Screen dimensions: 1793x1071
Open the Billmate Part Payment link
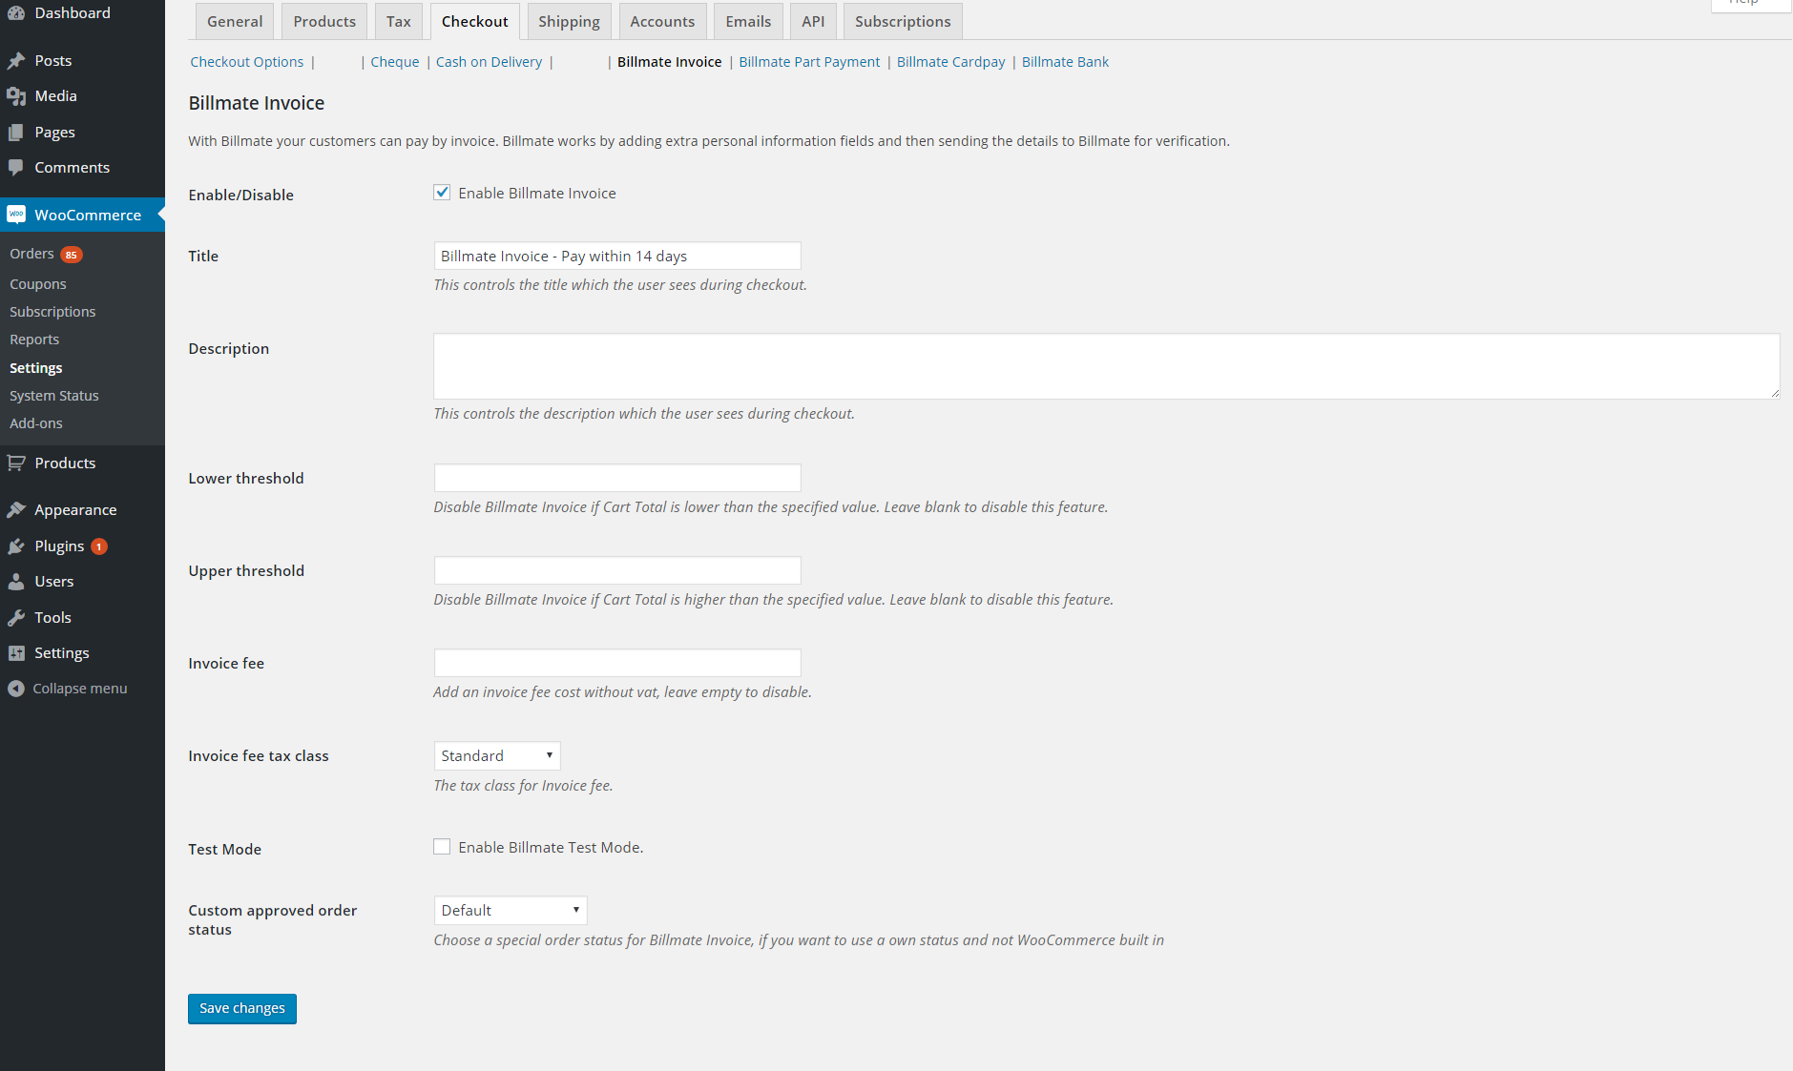(809, 62)
